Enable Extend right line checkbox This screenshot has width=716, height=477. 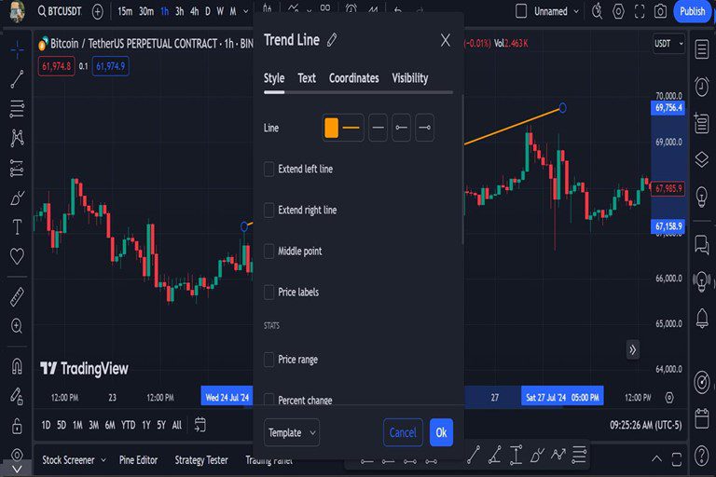click(x=268, y=210)
